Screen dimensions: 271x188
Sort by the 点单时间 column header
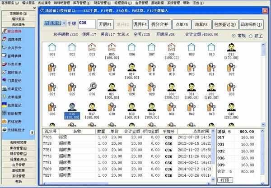click(194, 131)
